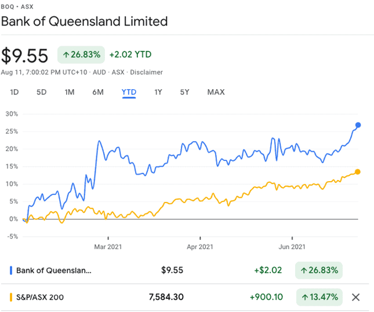
Task: Click the BOQ · ASX ticker label
Action: 17,7
